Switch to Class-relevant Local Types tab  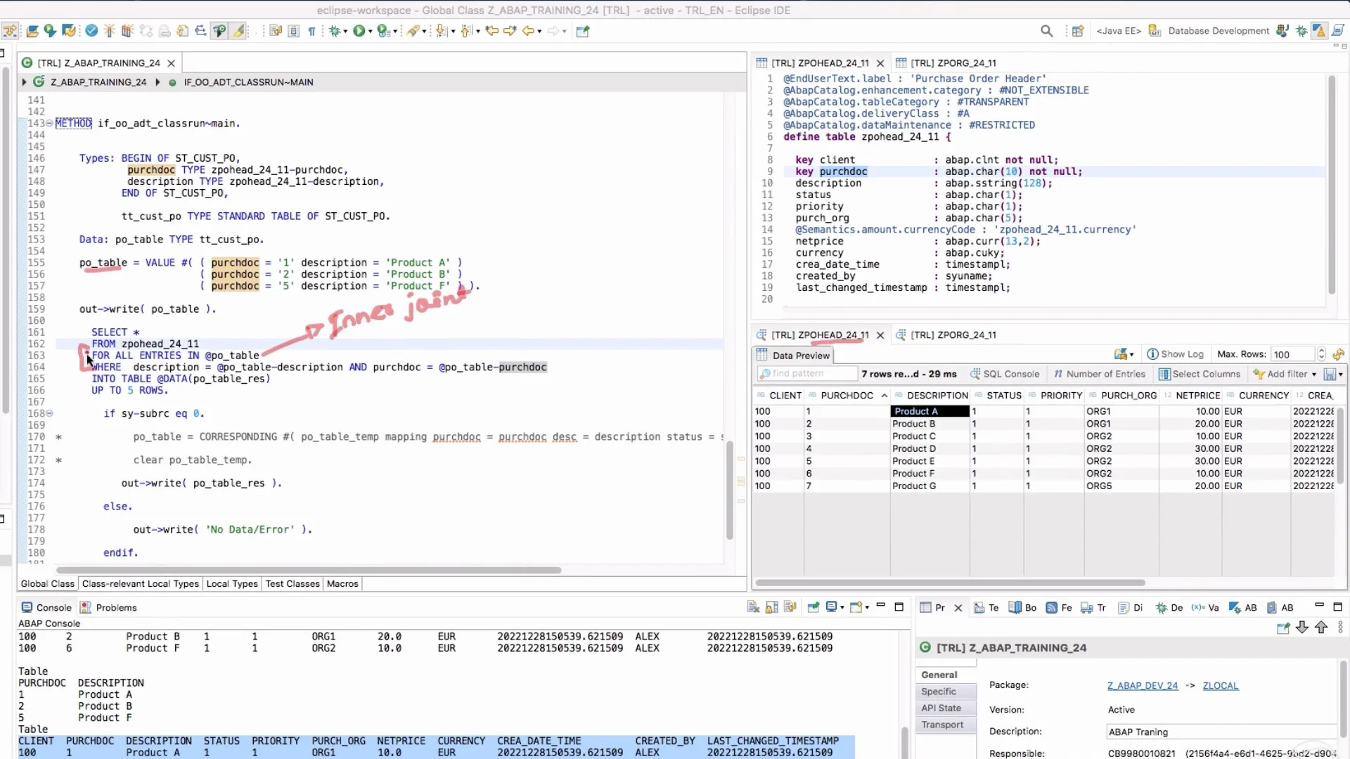141,584
